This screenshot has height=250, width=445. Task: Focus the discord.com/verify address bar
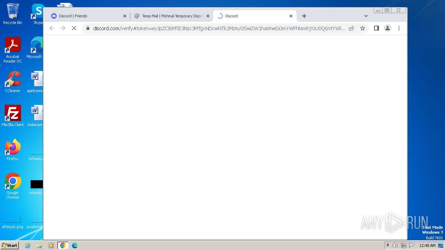(219, 28)
